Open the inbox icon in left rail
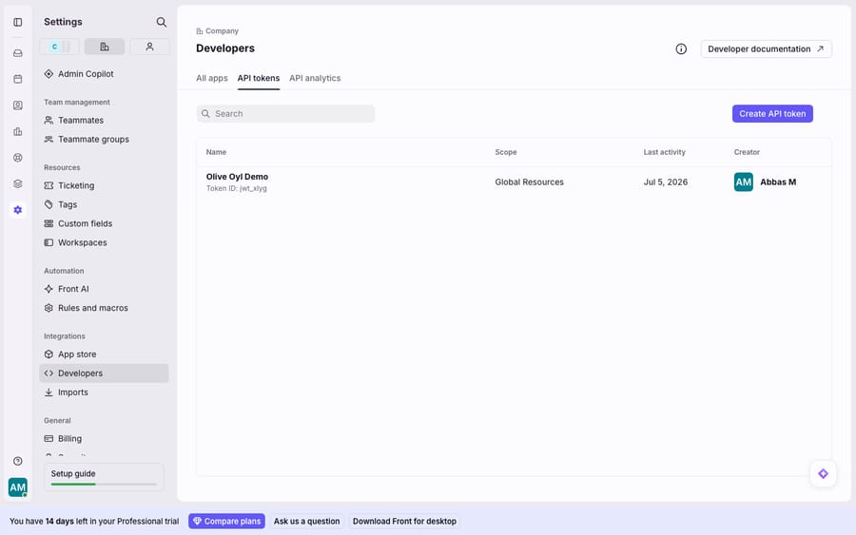The height and width of the screenshot is (535, 856). point(17,53)
